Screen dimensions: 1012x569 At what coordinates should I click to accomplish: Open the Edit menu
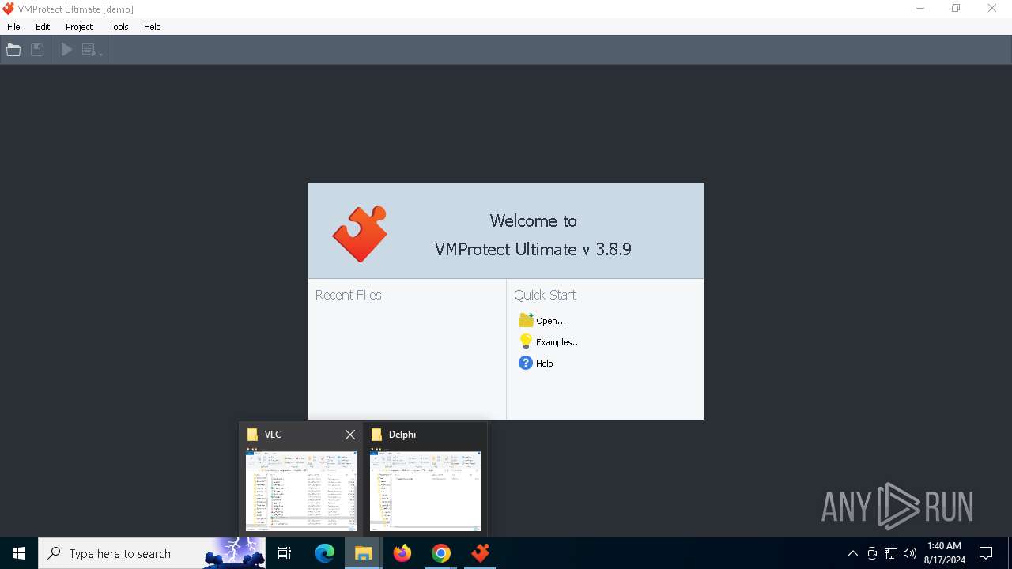[x=43, y=27]
